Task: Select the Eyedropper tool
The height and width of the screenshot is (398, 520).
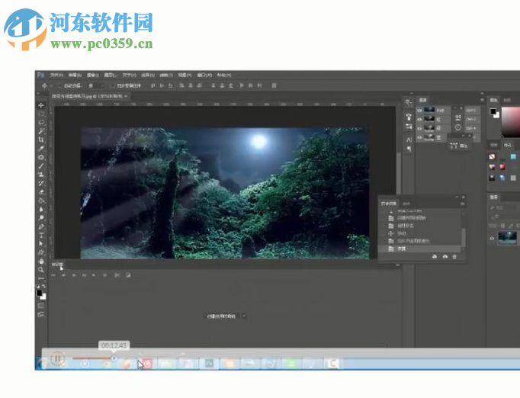Action: tap(41, 148)
